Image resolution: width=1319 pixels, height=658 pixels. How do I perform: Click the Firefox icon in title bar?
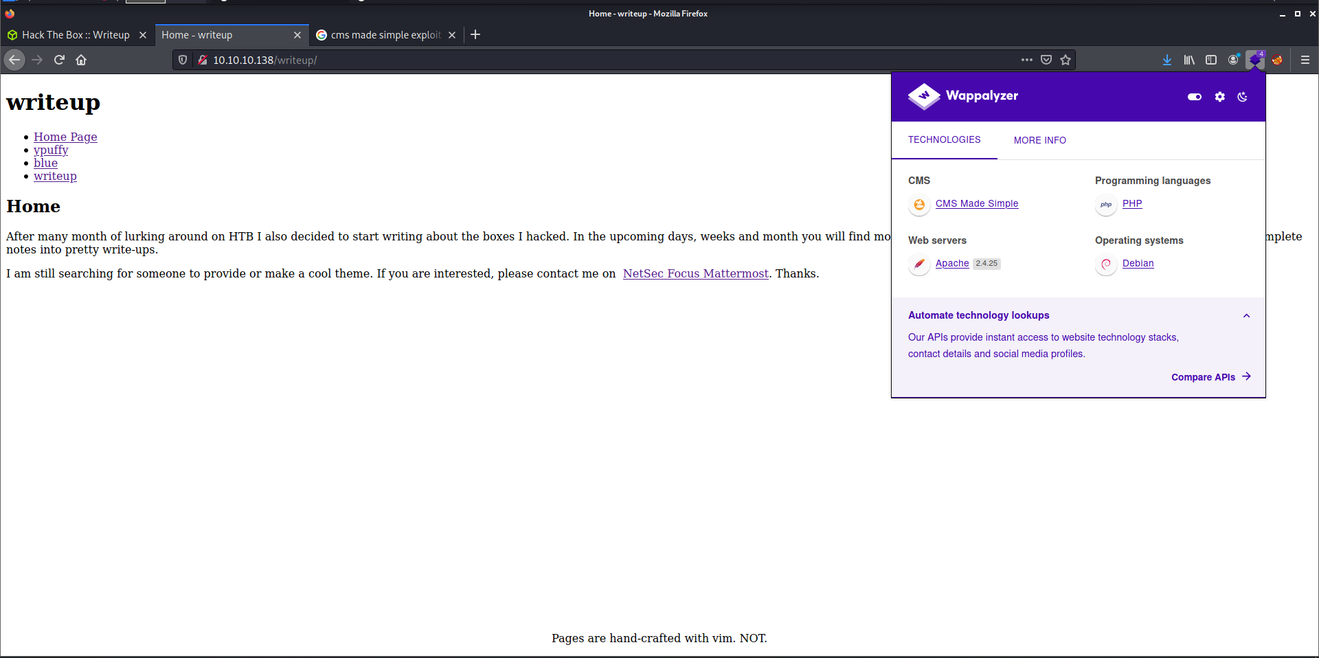10,13
